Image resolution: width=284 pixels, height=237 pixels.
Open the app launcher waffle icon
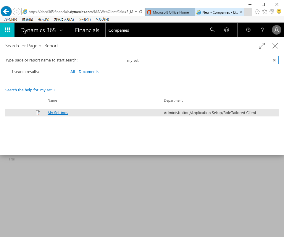click(7, 30)
